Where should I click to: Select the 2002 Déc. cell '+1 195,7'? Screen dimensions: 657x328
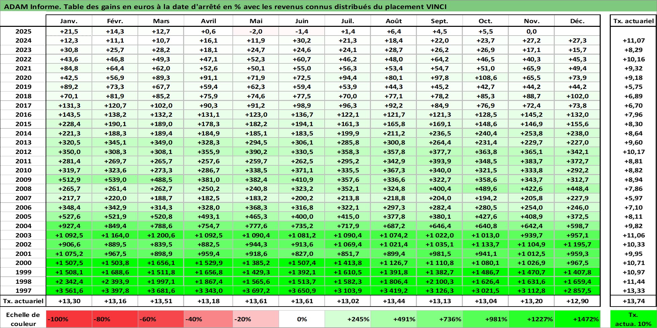coord(577,244)
